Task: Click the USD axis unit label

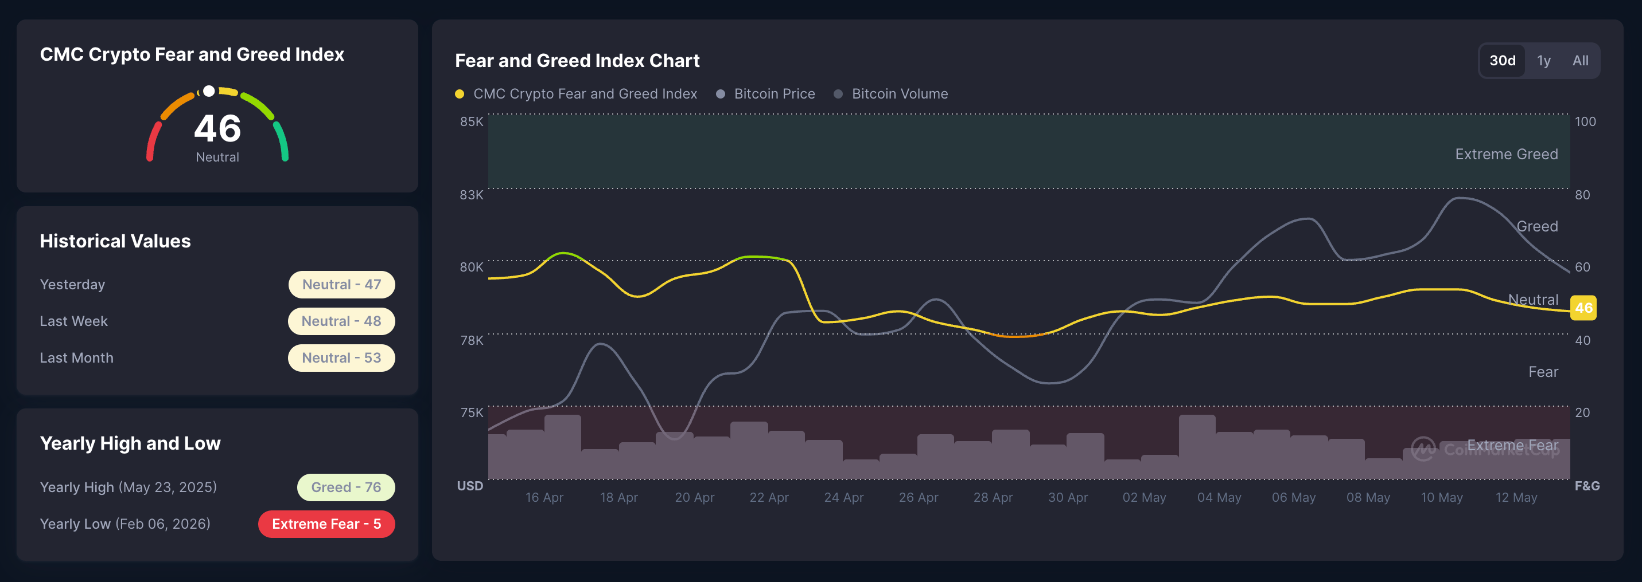Action: point(470,486)
